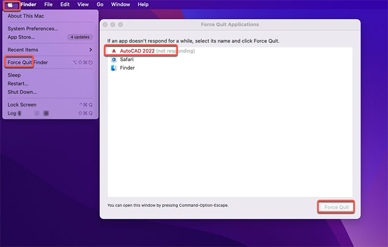This screenshot has height=247, width=388.
Task: Open the File menu in menu bar
Action: click(48, 5)
